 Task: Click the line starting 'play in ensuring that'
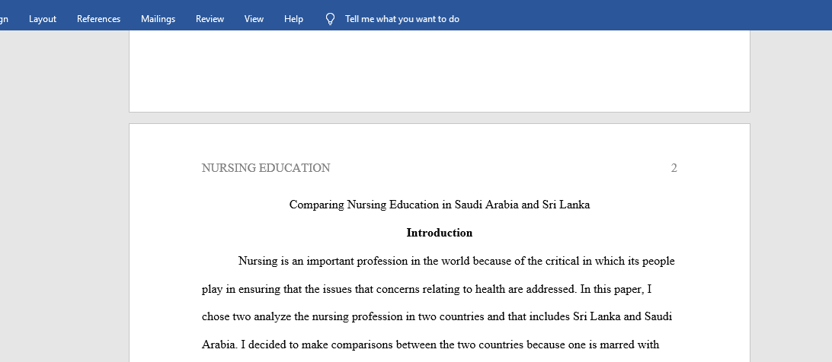(x=427, y=290)
